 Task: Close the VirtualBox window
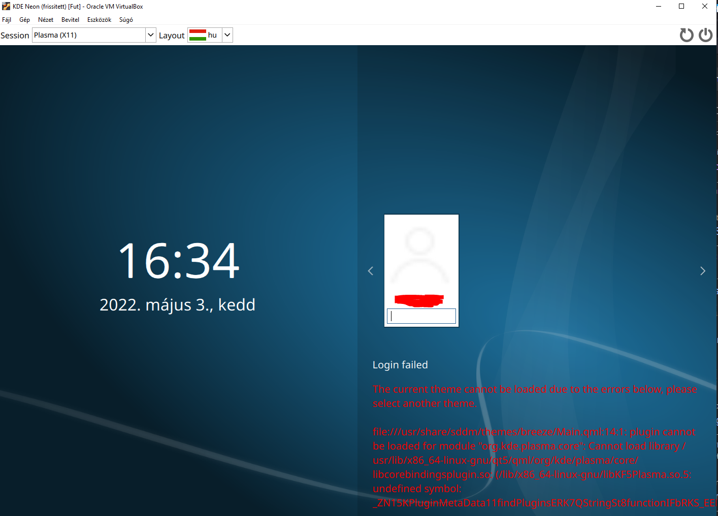coord(705,6)
